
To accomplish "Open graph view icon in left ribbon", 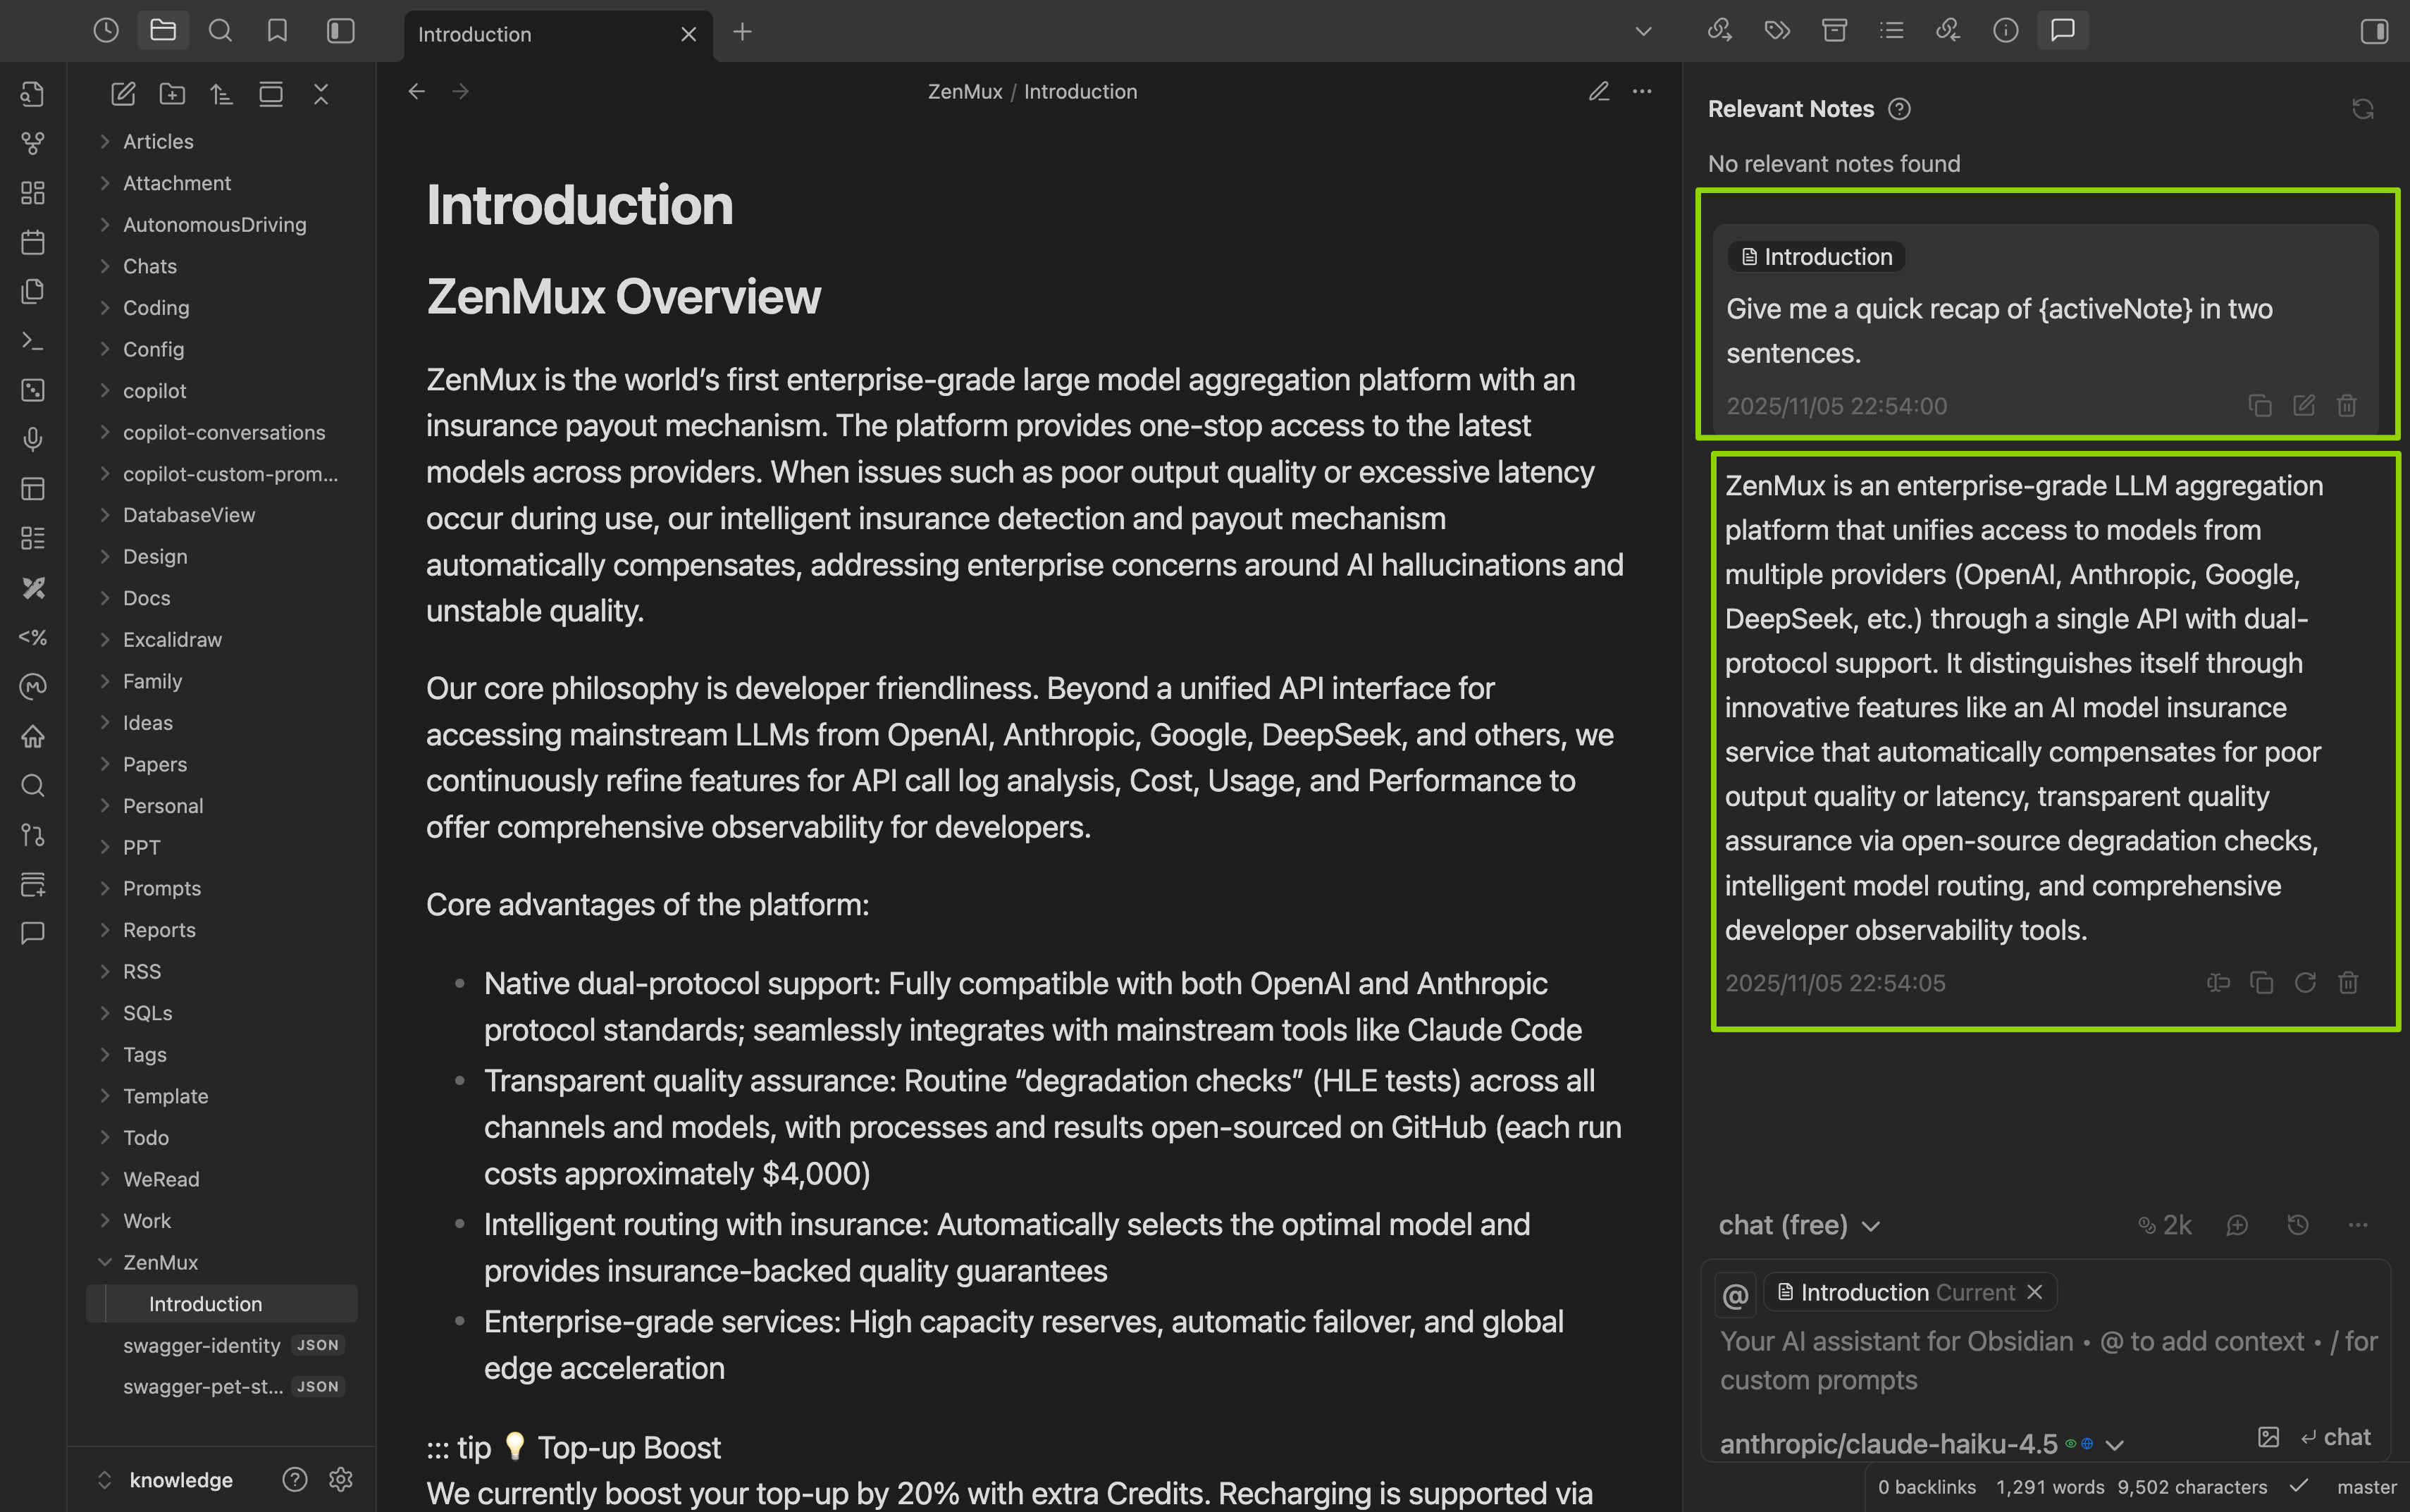I will click(x=33, y=143).
